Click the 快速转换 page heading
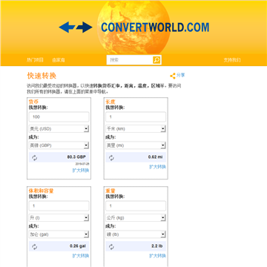The height and width of the screenshot is (267, 267). pos(42,76)
